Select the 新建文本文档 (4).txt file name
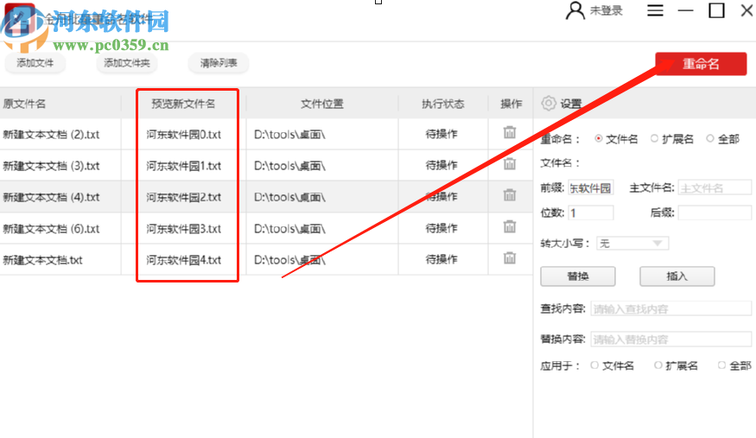The width and height of the screenshot is (756, 438). [51, 197]
